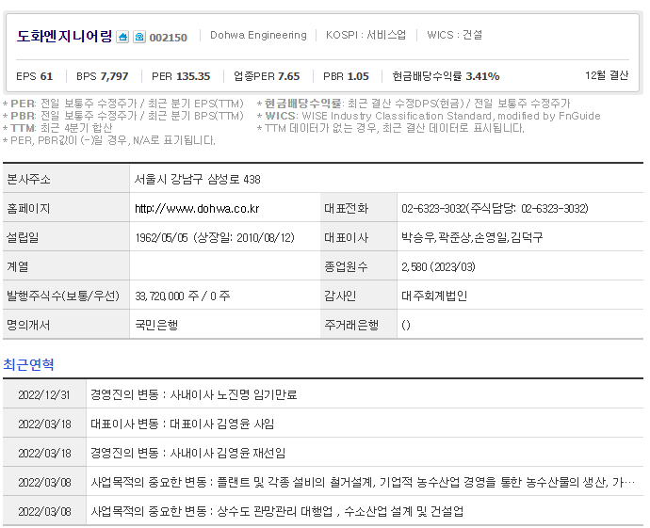The height and width of the screenshot is (528, 650).
Task: Open the http://www.dohwa.co.kr homepage link
Action: [x=197, y=208]
